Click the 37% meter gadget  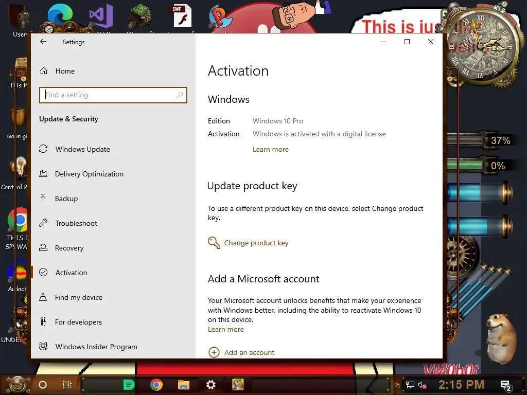481,140
